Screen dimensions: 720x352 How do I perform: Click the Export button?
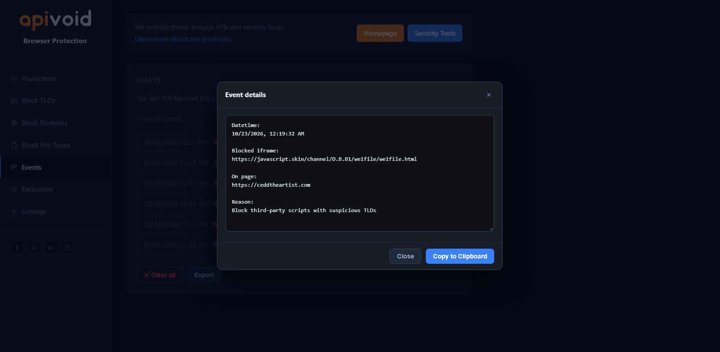204,275
